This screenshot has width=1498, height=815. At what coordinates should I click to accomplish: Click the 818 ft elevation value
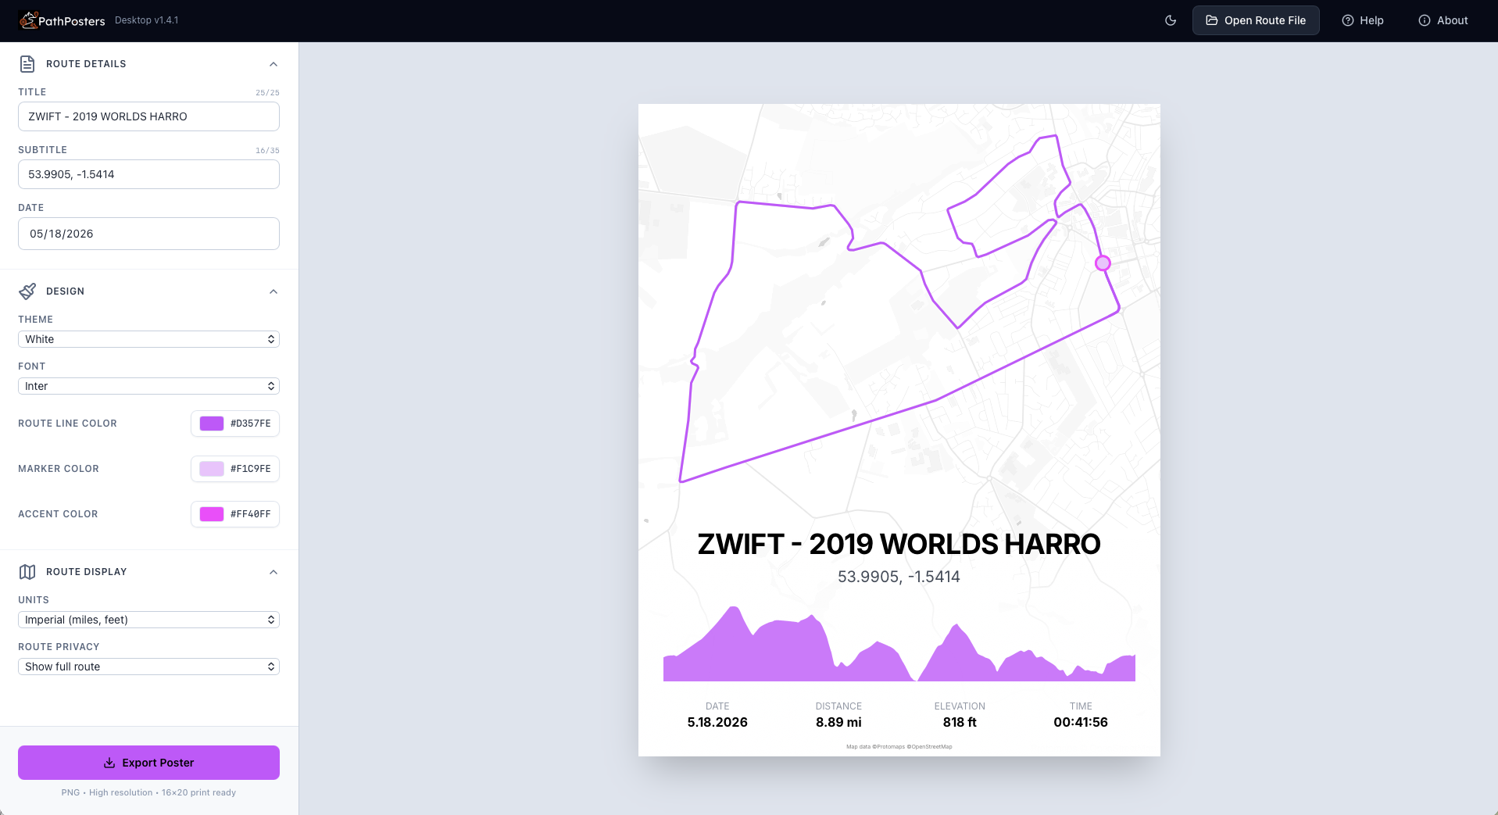coord(960,722)
